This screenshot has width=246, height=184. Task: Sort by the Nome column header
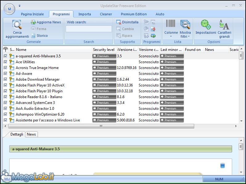point(53,50)
